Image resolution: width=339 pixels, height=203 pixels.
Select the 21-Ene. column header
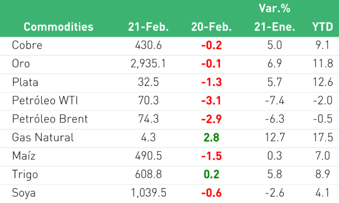point(274,27)
